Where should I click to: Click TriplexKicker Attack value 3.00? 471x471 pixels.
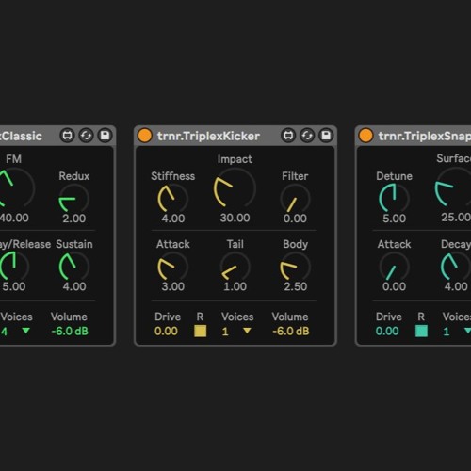(173, 286)
